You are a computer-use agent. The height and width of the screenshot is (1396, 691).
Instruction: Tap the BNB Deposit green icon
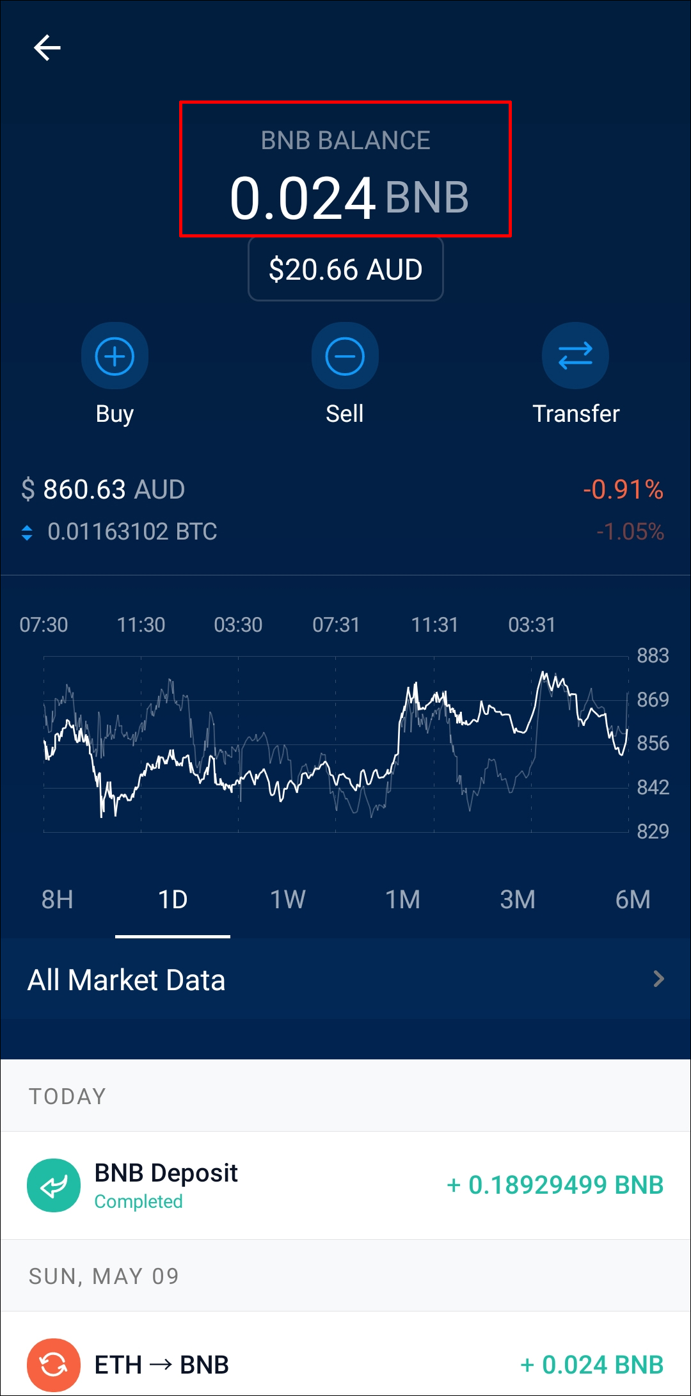click(54, 1185)
